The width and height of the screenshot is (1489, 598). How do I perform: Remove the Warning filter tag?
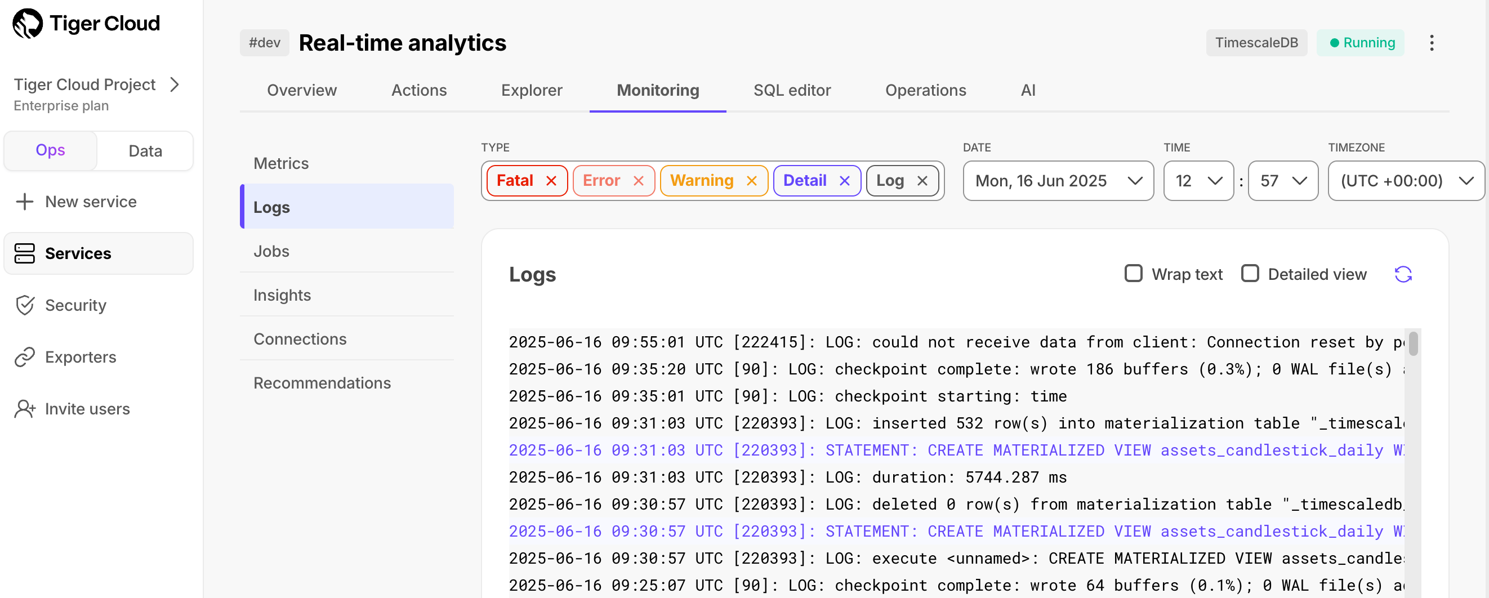pos(751,181)
